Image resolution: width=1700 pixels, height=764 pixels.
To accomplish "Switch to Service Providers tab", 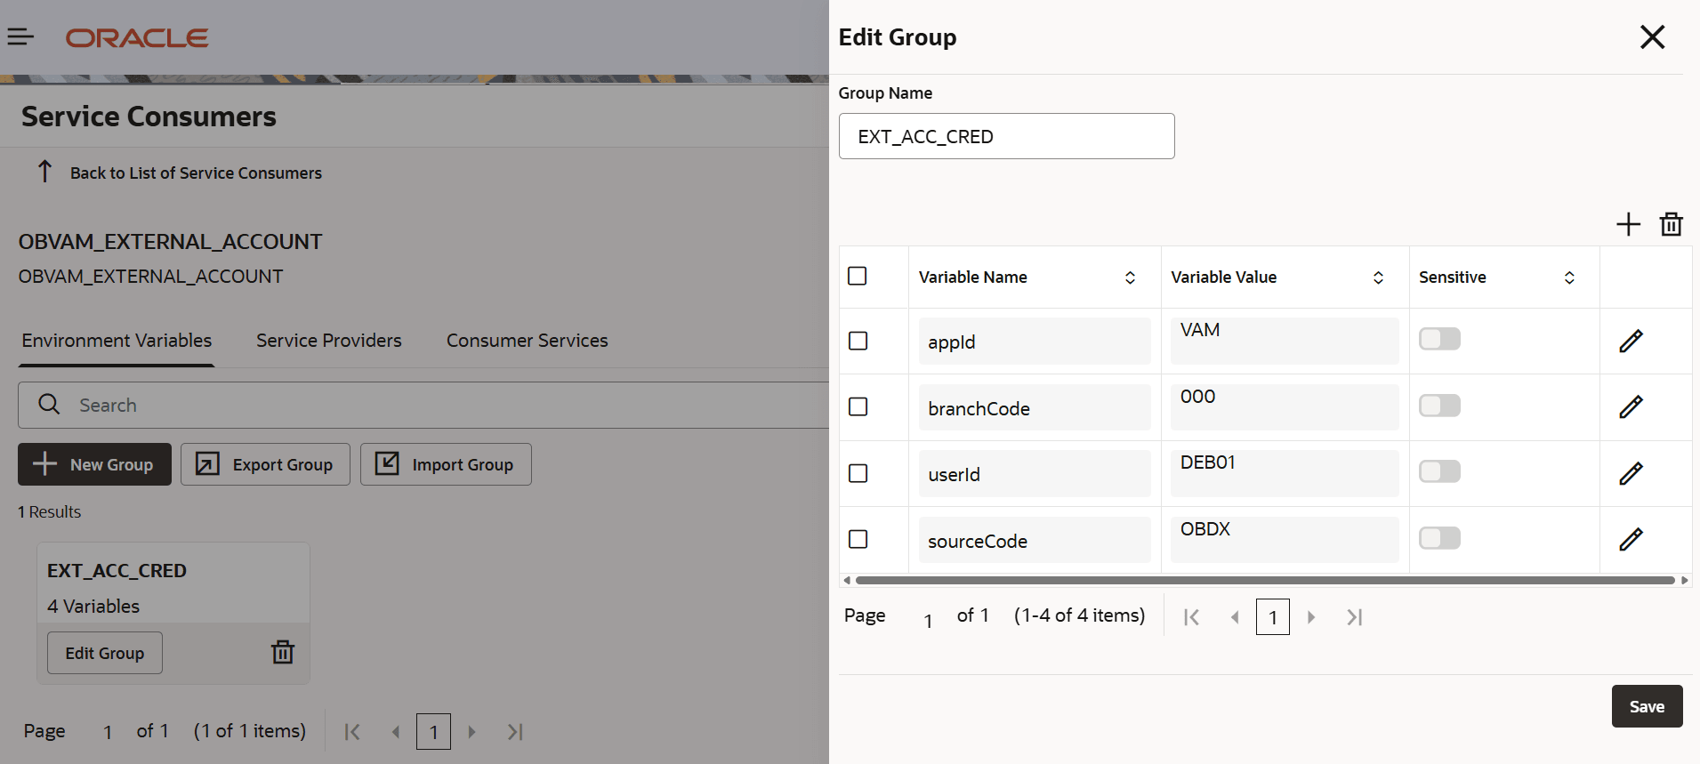I will tap(329, 341).
